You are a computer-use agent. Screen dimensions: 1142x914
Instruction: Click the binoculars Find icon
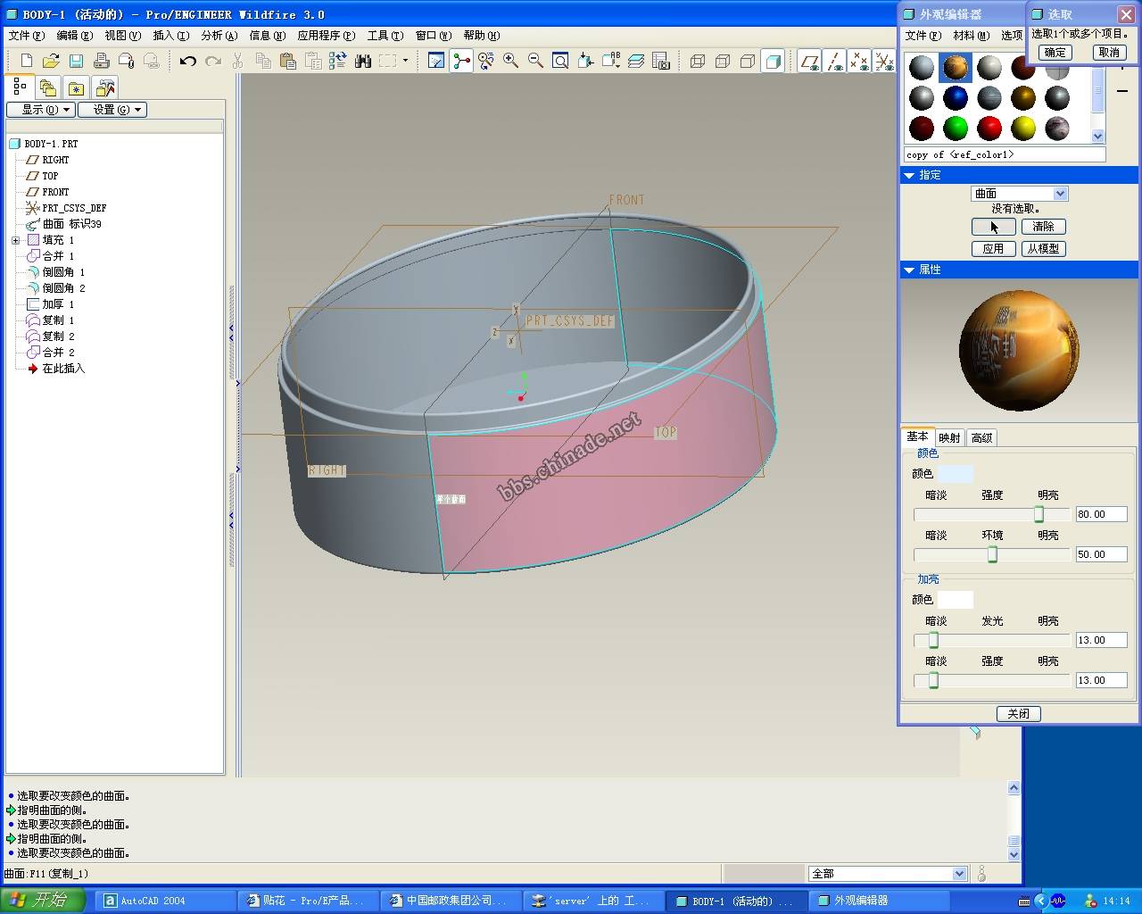[x=362, y=61]
